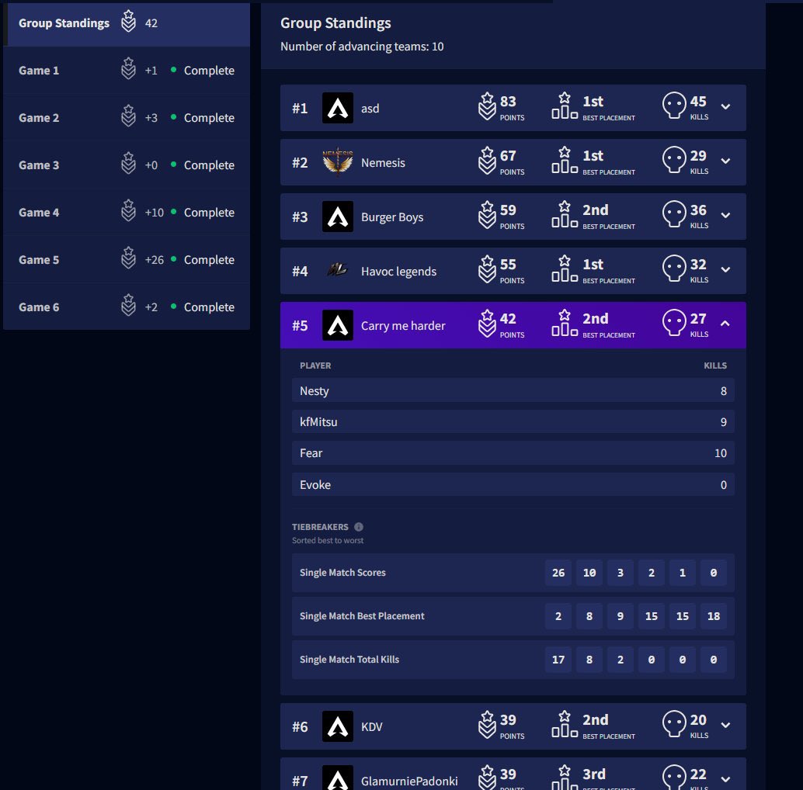The height and width of the screenshot is (790, 803).
Task: Click the points badge icon for Nemesis
Action: coord(487,161)
